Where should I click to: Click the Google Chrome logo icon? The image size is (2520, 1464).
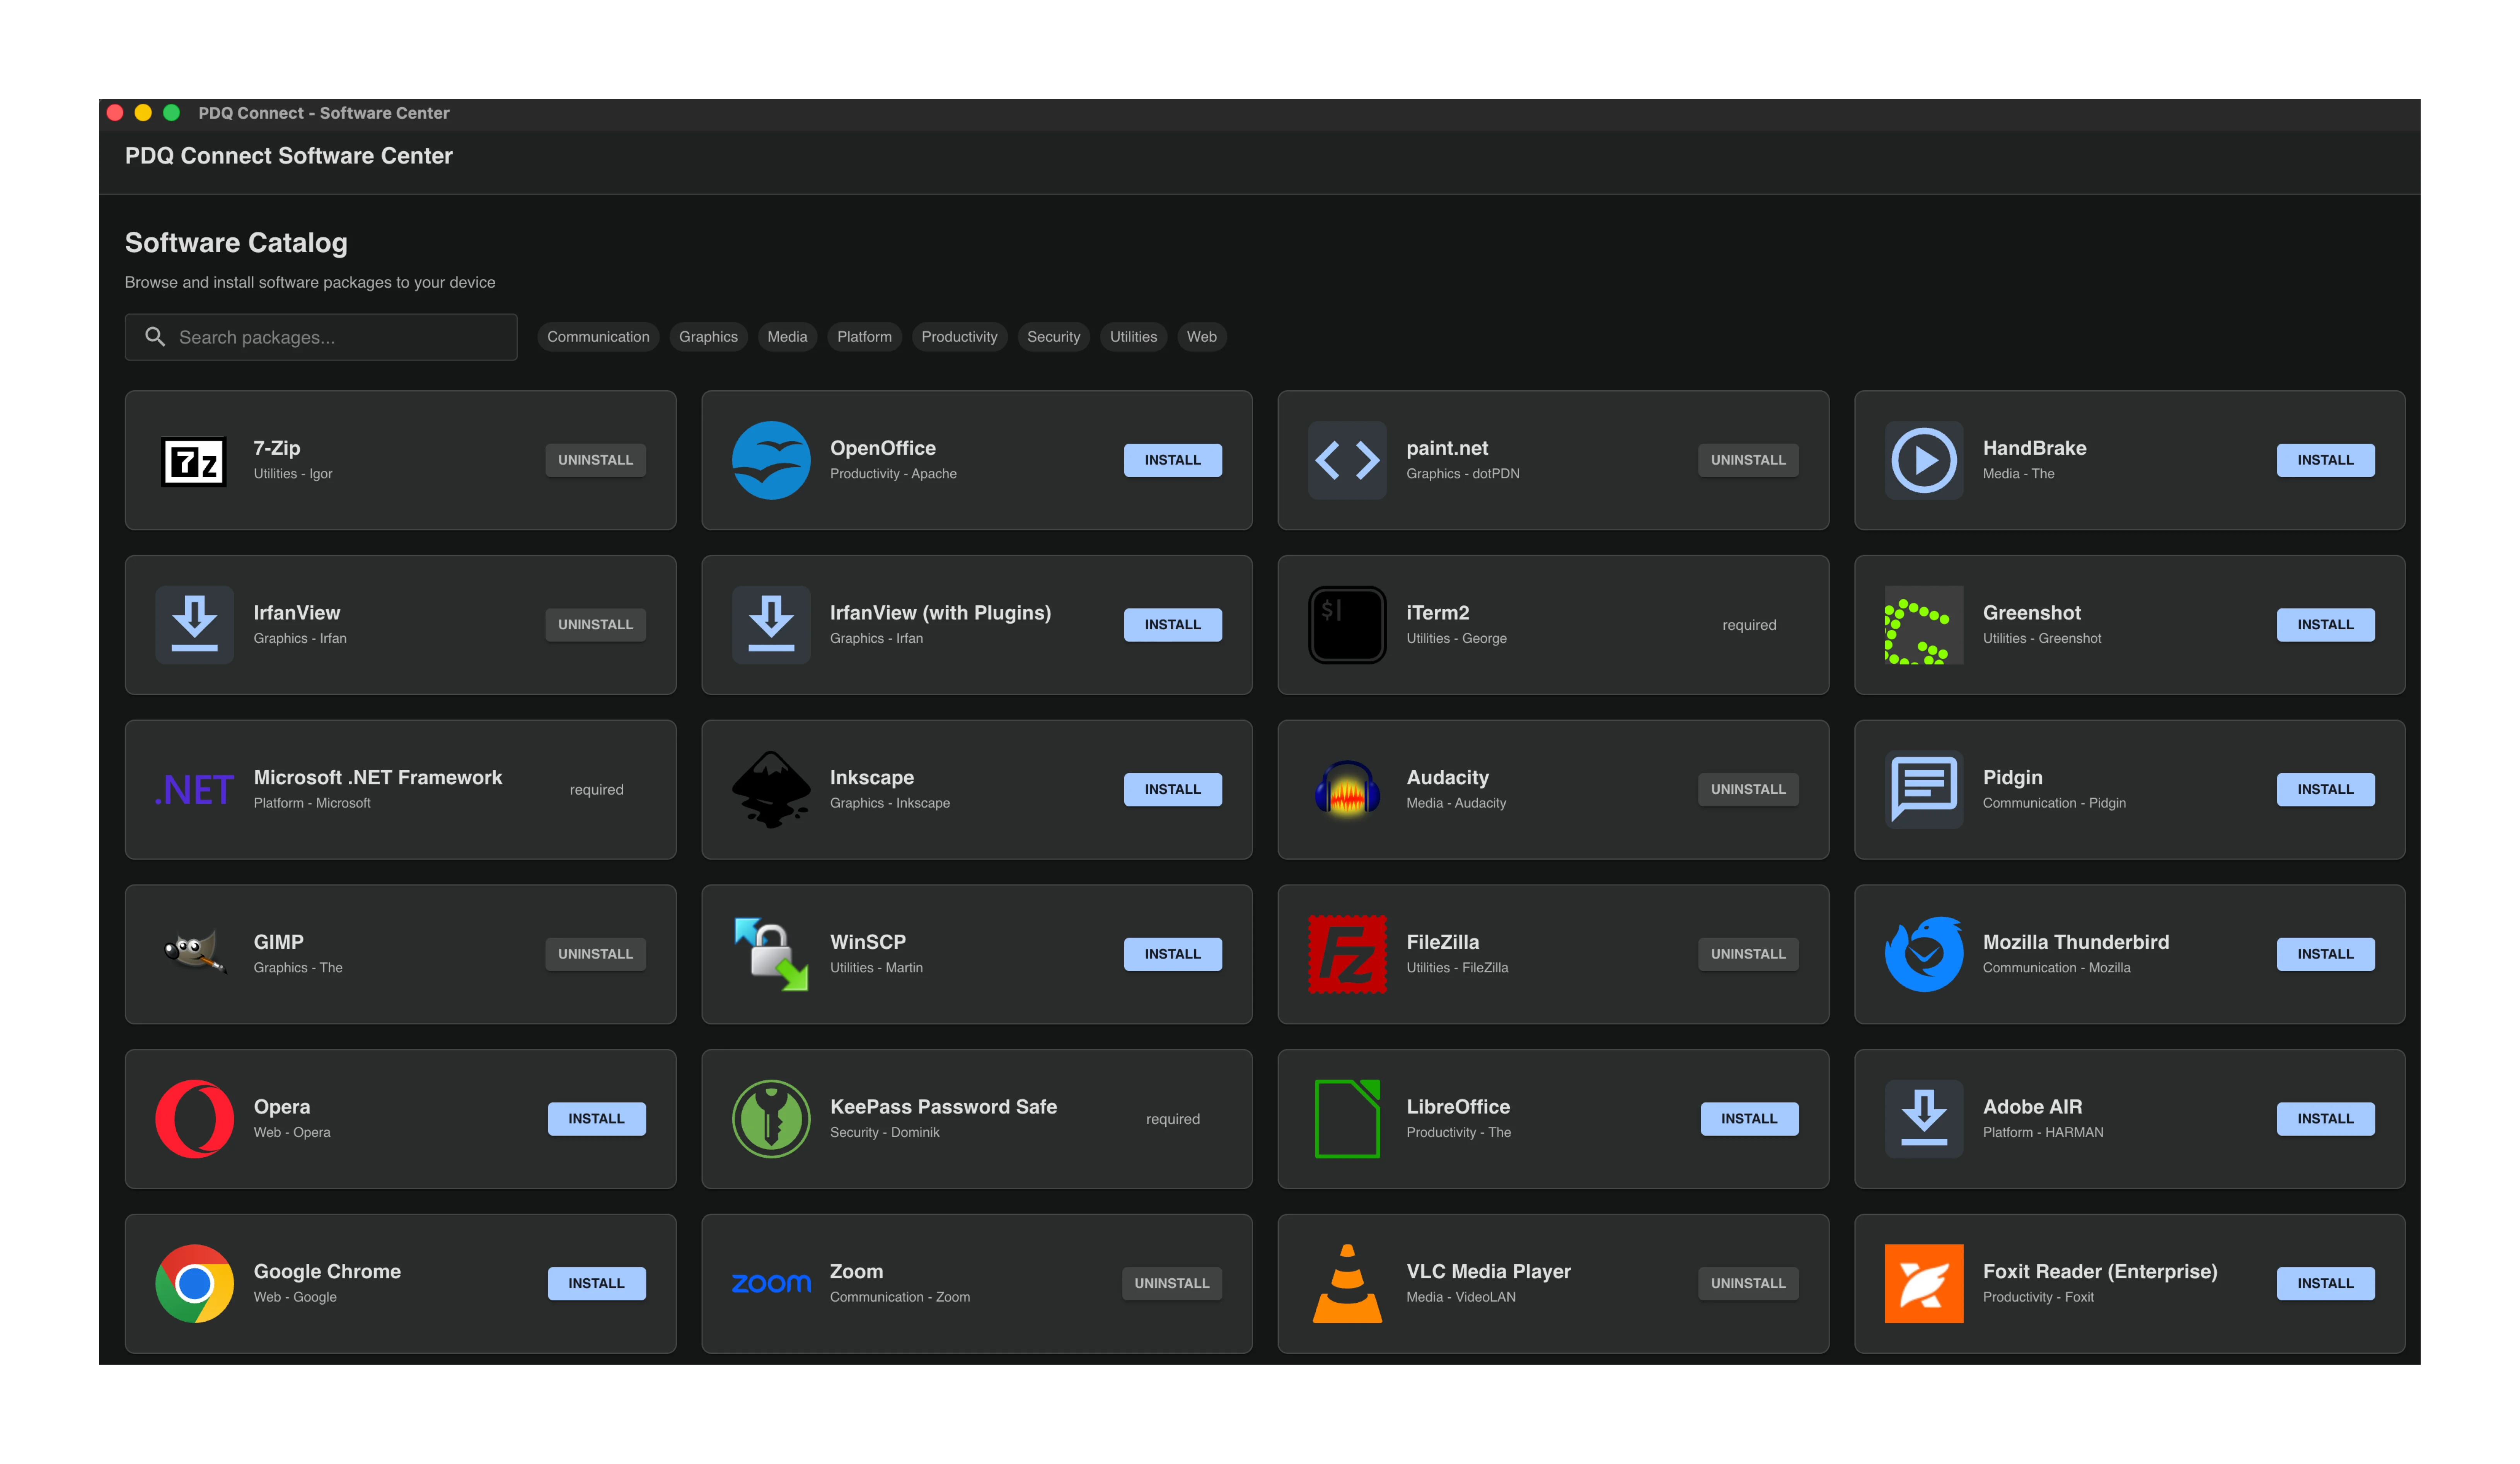[194, 1284]
